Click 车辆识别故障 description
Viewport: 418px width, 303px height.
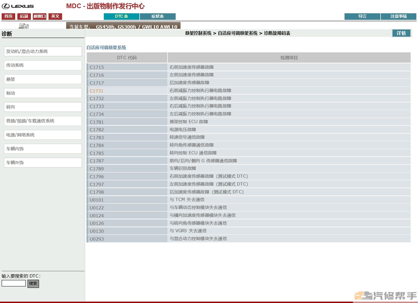click(183, 168)
